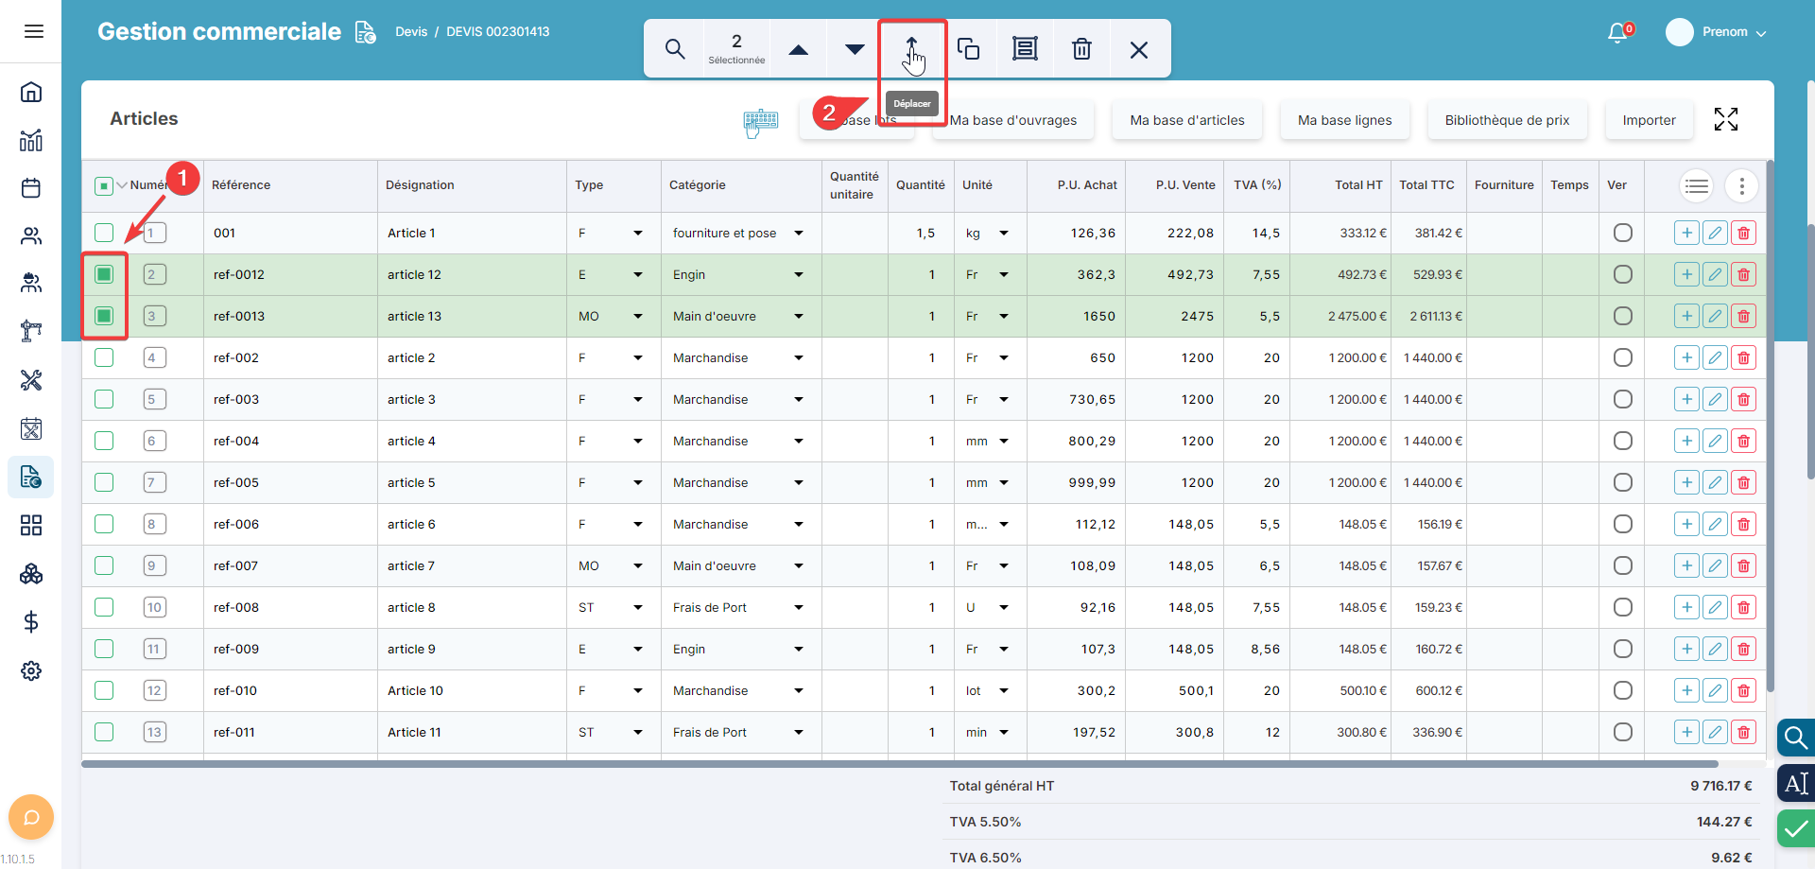Open Type dropdown for article 12
Screen dimensions: 1815x869
pyautogui.click(x=637, y=274)
